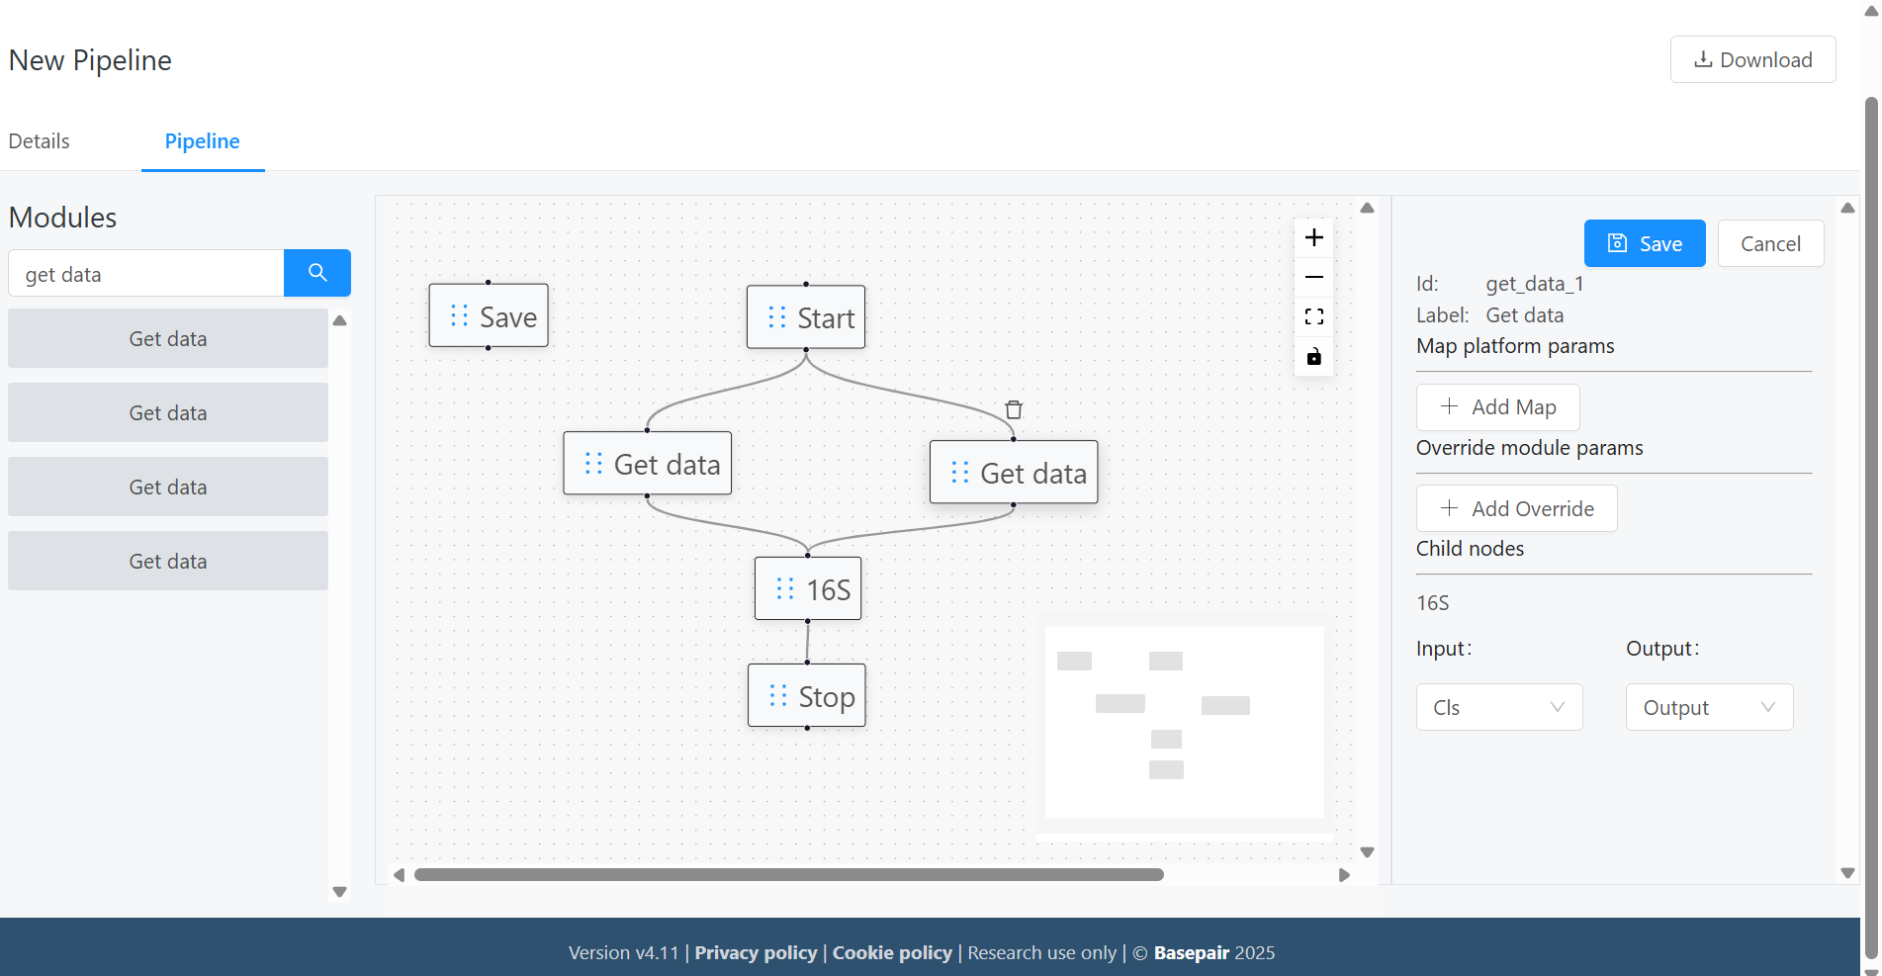Screen dimensions: 1882x976
Task: Click the Add Override button
Action: coord(1516,508)
